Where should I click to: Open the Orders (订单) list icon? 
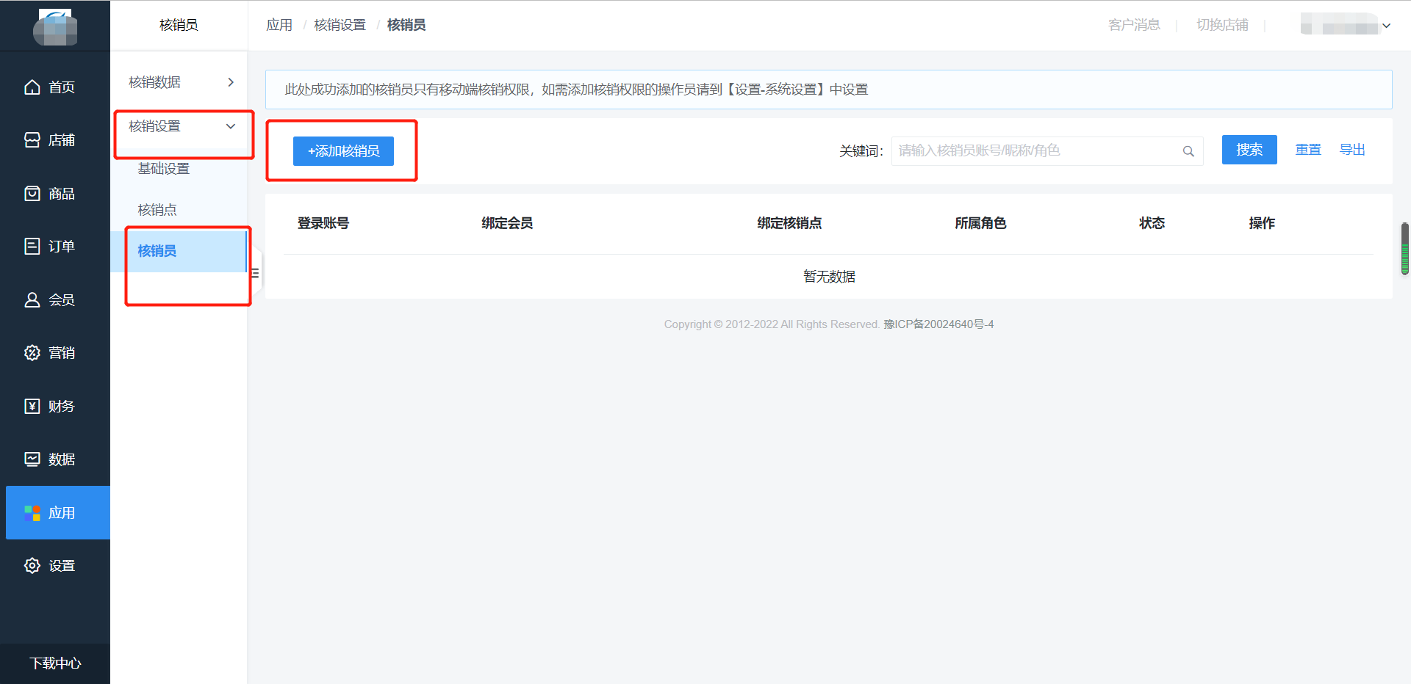[x=32, y=247]
